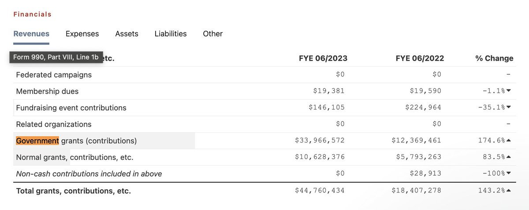Click the % Change column header

pos(494,58)
